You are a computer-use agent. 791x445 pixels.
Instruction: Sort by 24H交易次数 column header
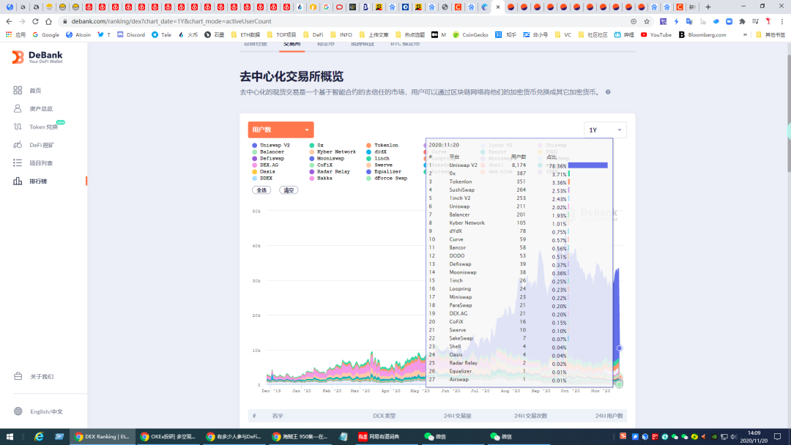(530, 416)
